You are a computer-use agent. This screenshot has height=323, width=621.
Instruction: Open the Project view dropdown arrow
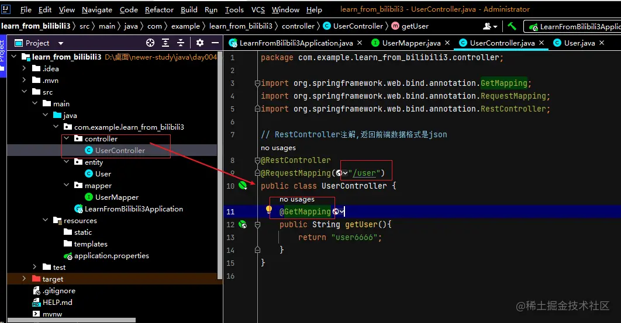tap(61, 43)
